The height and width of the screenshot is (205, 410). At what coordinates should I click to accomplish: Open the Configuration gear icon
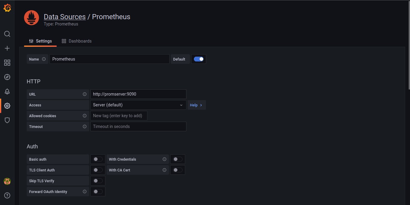(x=7, y=106)
